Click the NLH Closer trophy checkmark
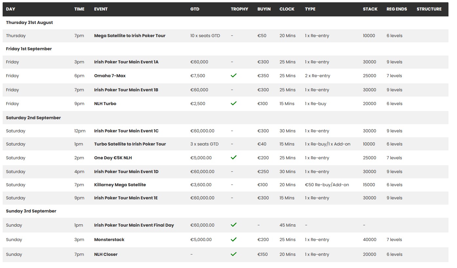 [x=233, y=254]
